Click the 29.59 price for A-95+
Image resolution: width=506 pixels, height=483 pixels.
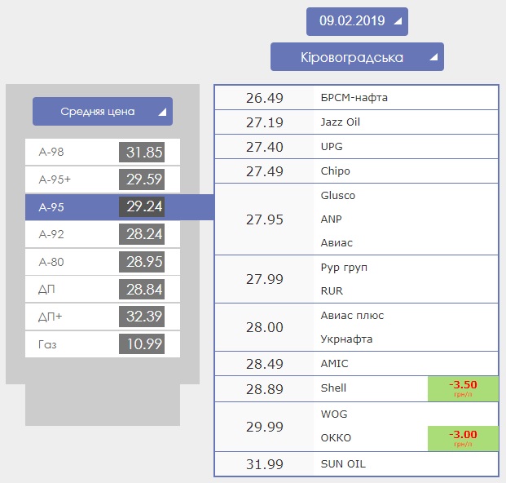point(142,179)
